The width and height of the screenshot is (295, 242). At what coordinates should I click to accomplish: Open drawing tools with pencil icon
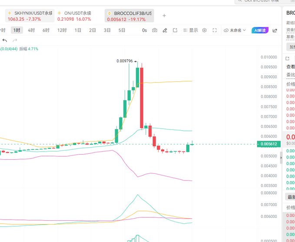click(165, 30)
